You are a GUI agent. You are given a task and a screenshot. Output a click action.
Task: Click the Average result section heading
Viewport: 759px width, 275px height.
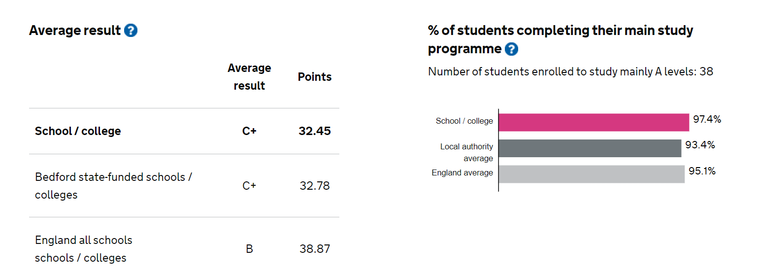pyautogui.click(x=75, y=31)
